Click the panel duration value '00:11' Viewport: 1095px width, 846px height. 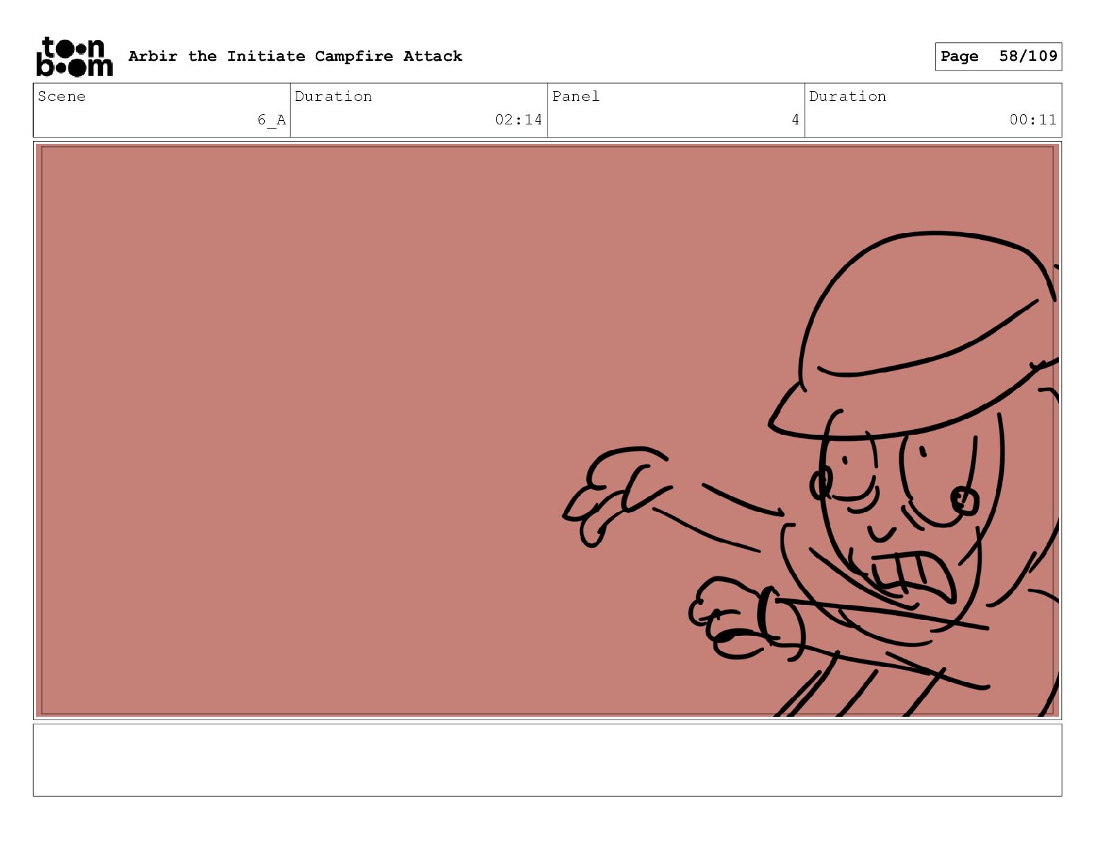click(1033, 120)
